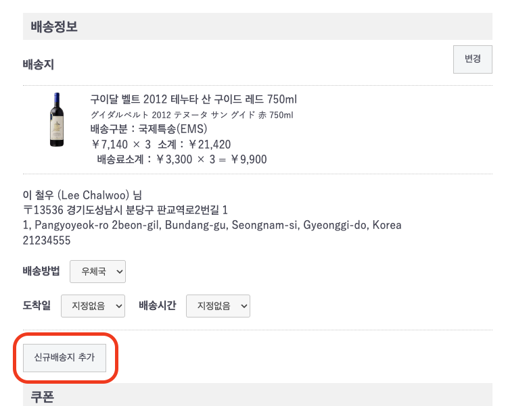Click the 도착일 label
506x406 pixels.
[37, 305]
